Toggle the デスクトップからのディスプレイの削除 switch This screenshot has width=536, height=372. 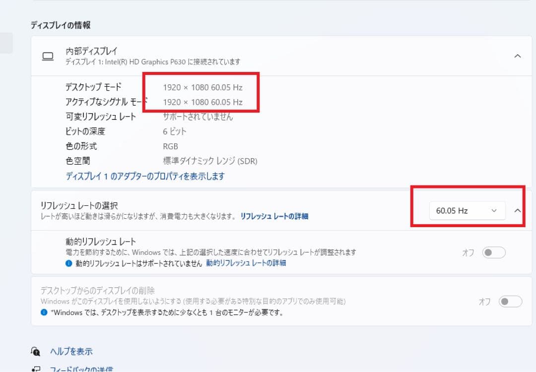[511, 301]
